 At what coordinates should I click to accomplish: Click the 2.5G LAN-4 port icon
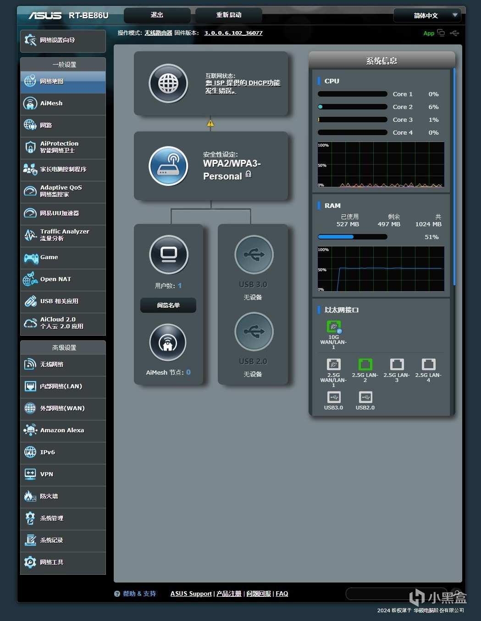(x=428, y=365)
